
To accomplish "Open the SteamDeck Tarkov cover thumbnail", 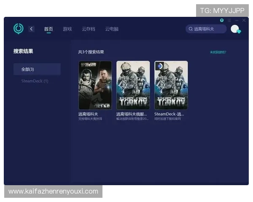I will pos(171,85).
